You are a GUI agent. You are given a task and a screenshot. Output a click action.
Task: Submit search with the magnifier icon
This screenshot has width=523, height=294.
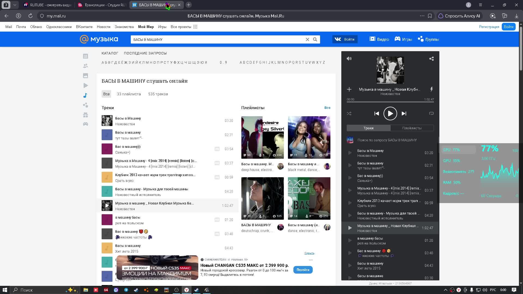pyautogui.click(x=315, y=39)
